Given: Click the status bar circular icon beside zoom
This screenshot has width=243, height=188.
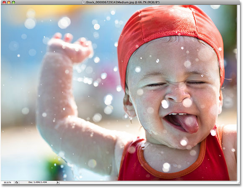Looking at the screenshot, I should 17,183.
